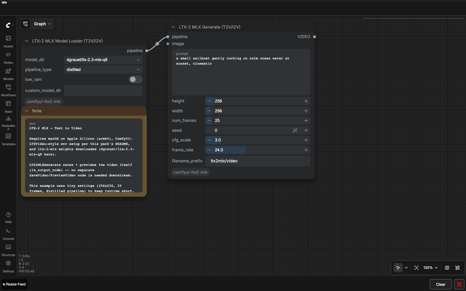Screen dimensions: 466x291
Task: Click the filename_prefix input field
Action: click(x=257, y=161)
